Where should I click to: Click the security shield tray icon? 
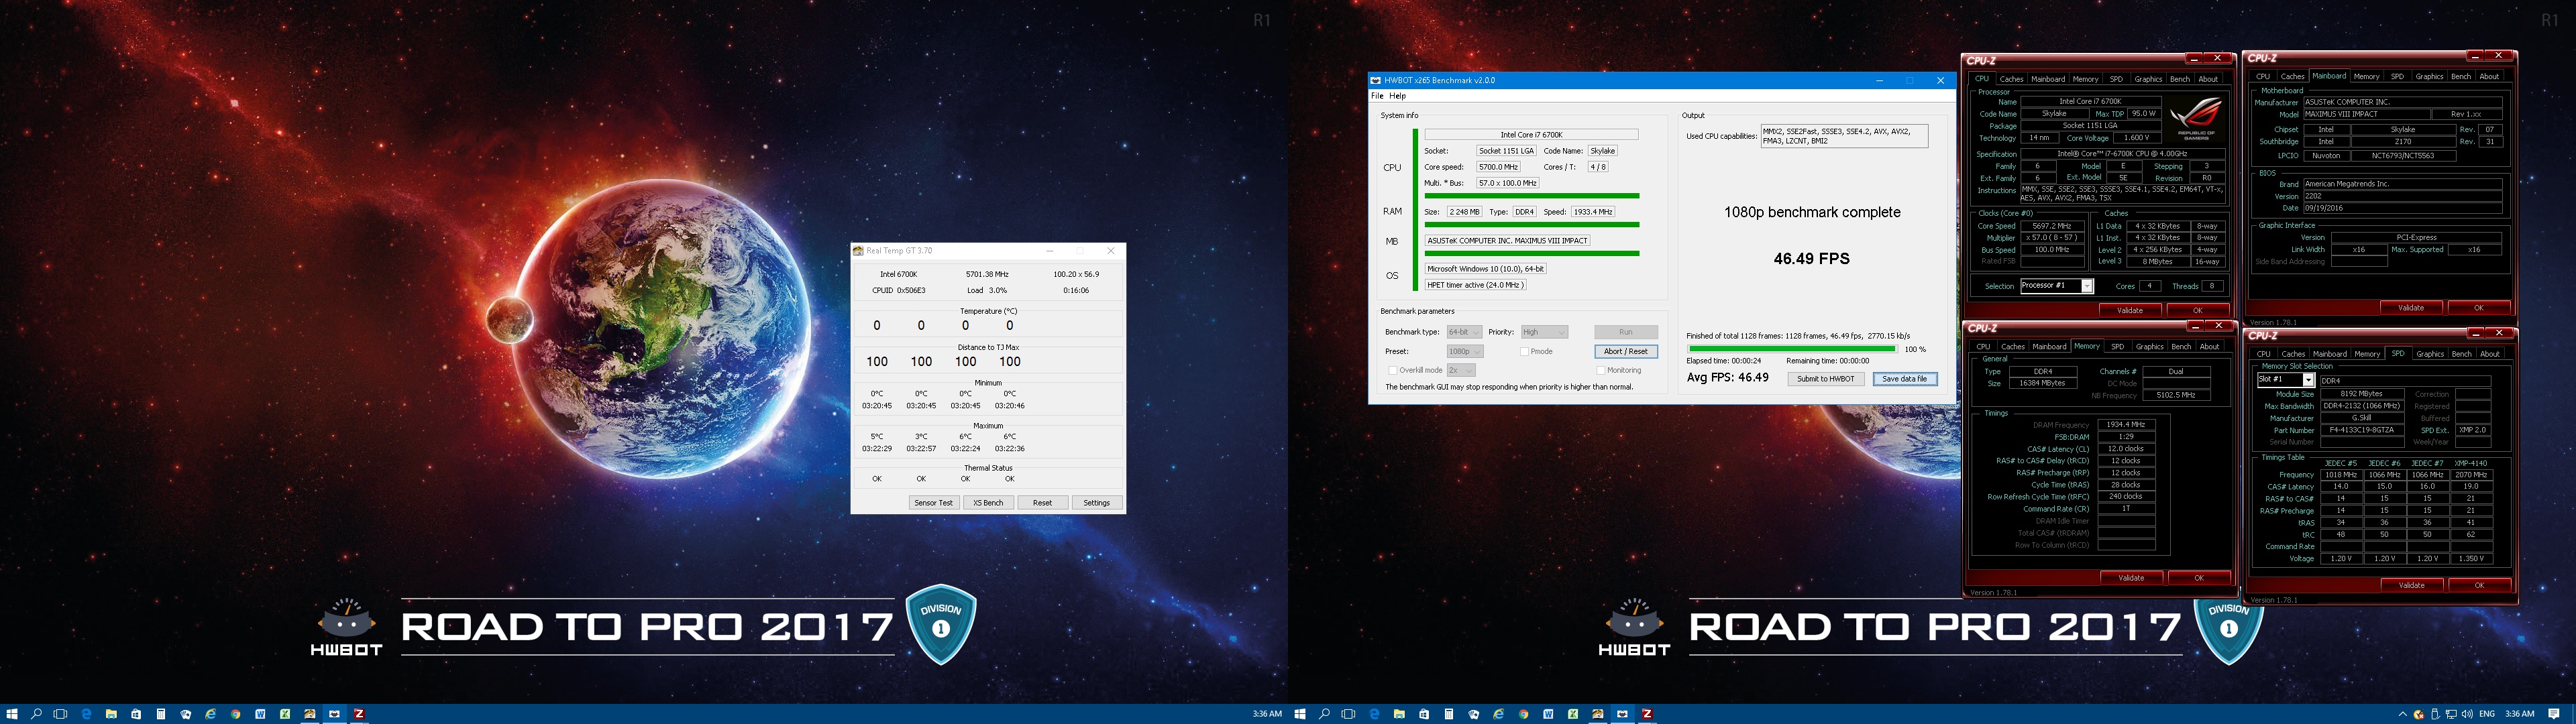click(x=2419, y=714)
